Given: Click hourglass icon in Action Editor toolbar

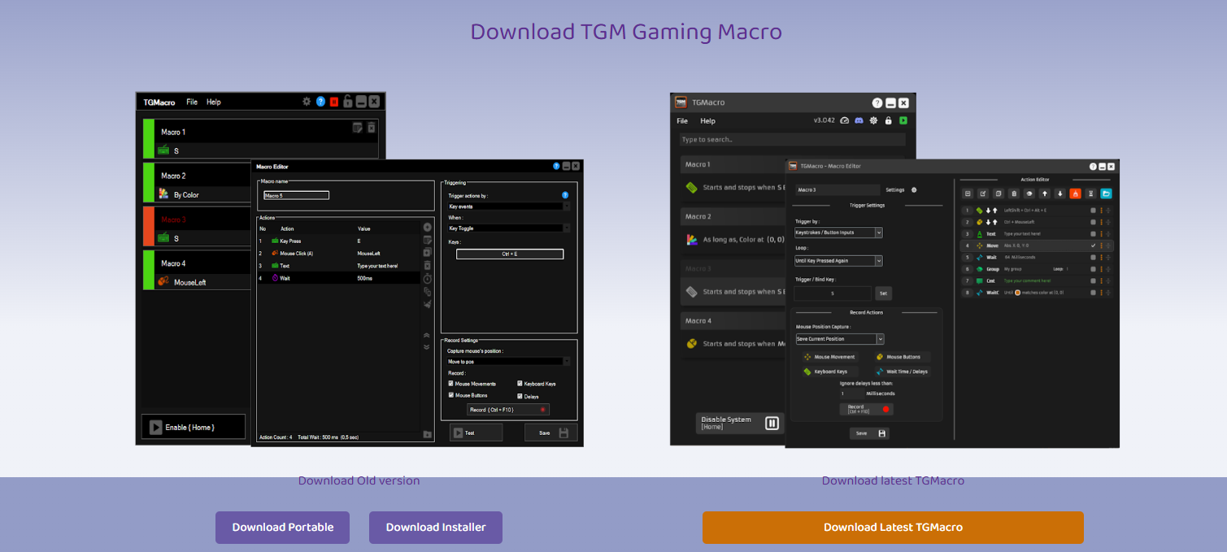Looking at the screenshot, I should coord(1090,193).
